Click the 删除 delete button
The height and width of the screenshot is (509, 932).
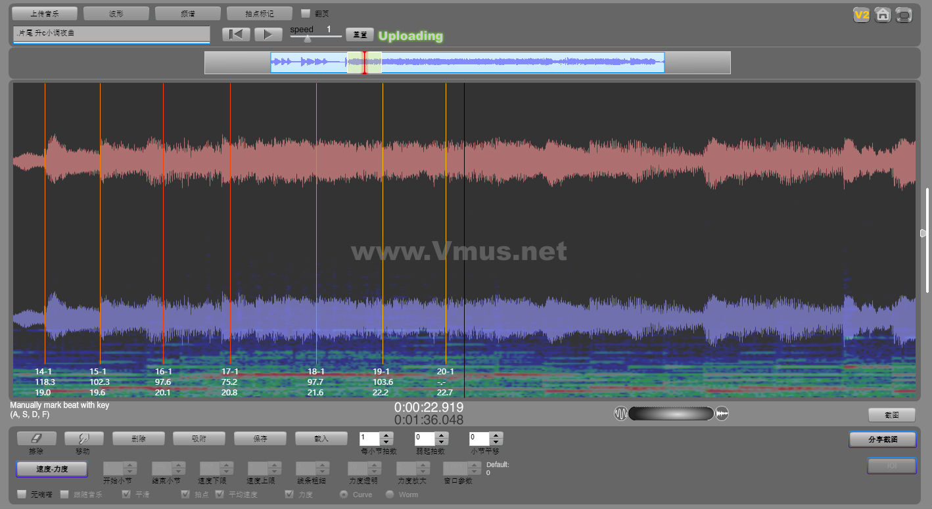tap(138, 438)
